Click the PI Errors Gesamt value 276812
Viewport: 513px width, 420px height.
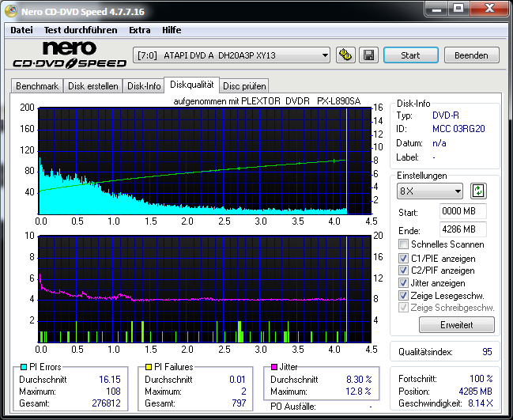(107, 403)
